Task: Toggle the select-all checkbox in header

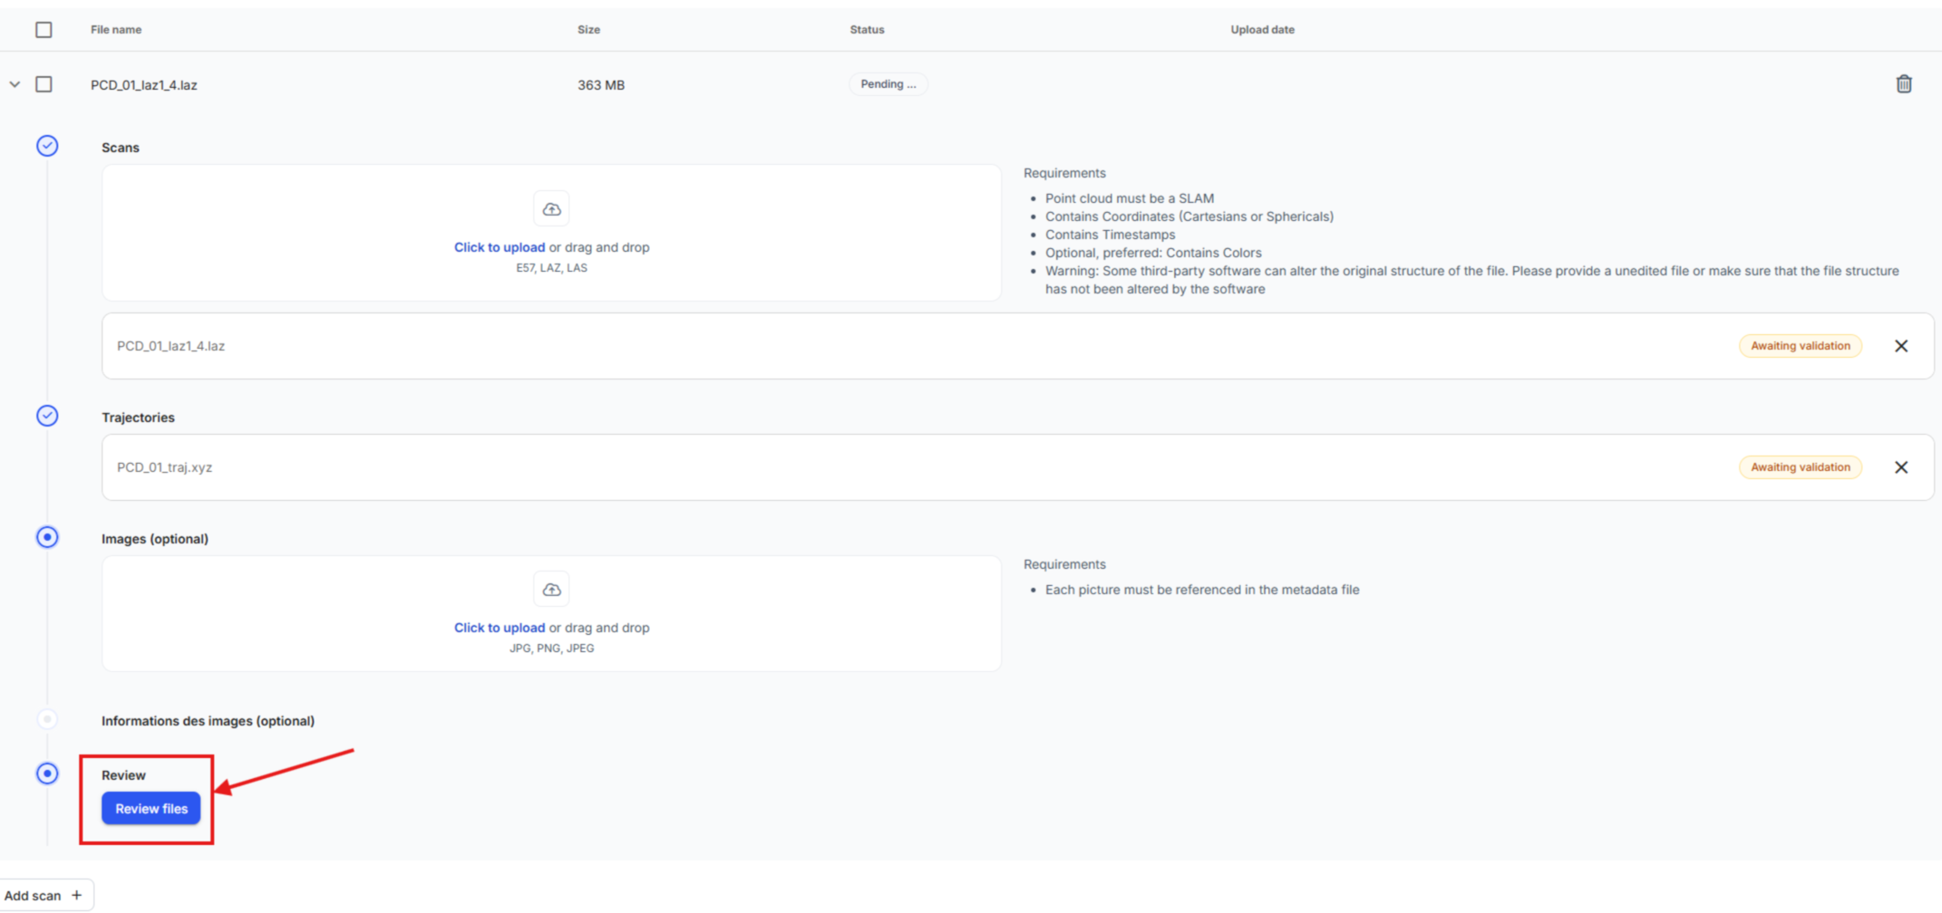Action: [44, 30]
